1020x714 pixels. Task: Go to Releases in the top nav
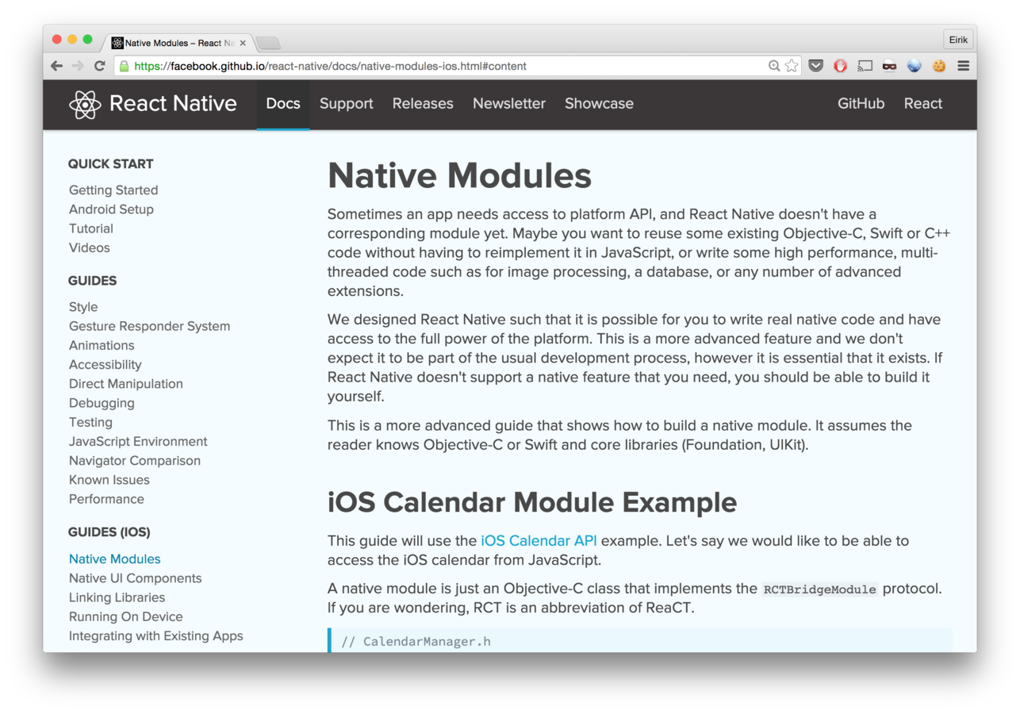(x=423, y=104)
